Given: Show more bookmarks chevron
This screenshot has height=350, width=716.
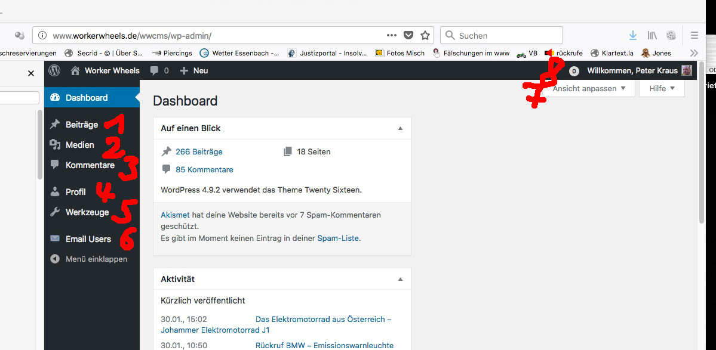Looking at the screenshot, I should click(694, 53).
